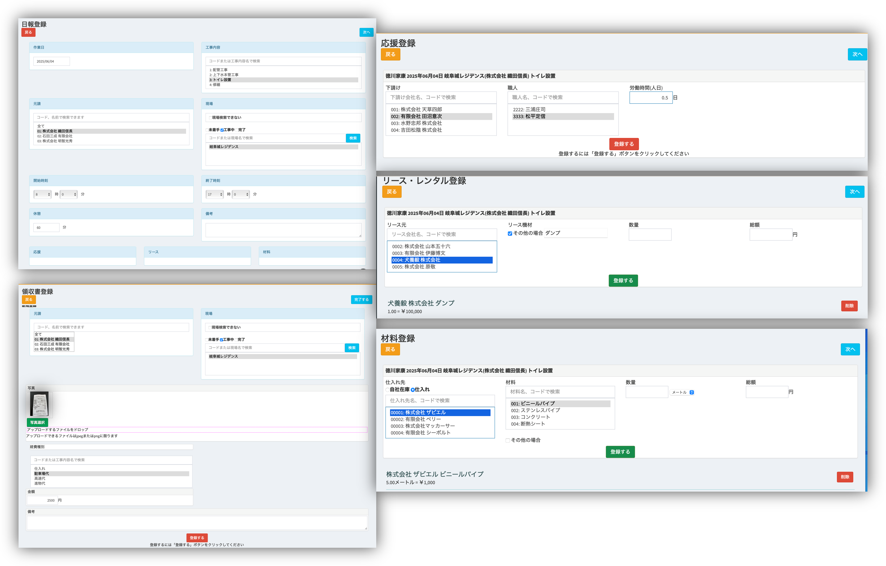886x566 pixels.
Task: Select 4: 修繕 in 工事内容 list
Action: [284, 84]
